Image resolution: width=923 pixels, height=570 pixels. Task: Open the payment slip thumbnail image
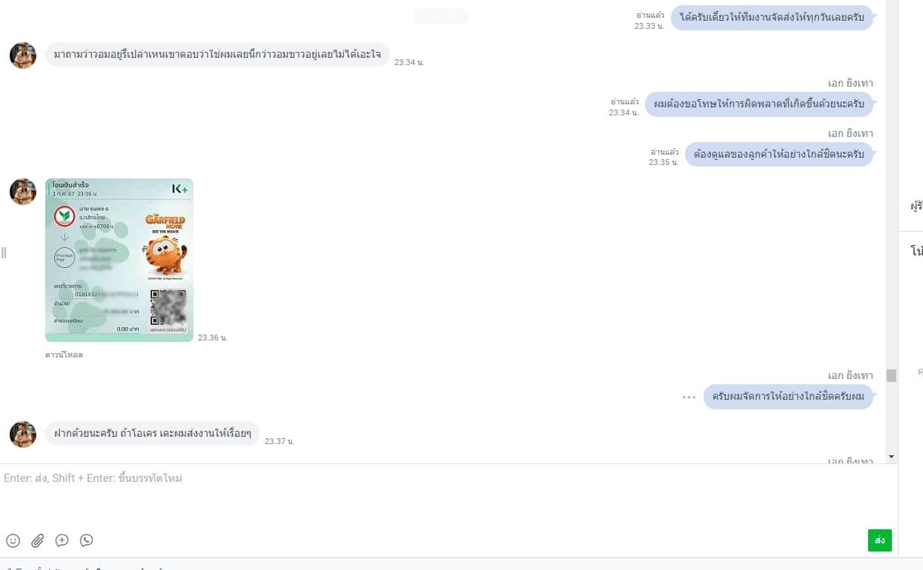click(119, 259)
